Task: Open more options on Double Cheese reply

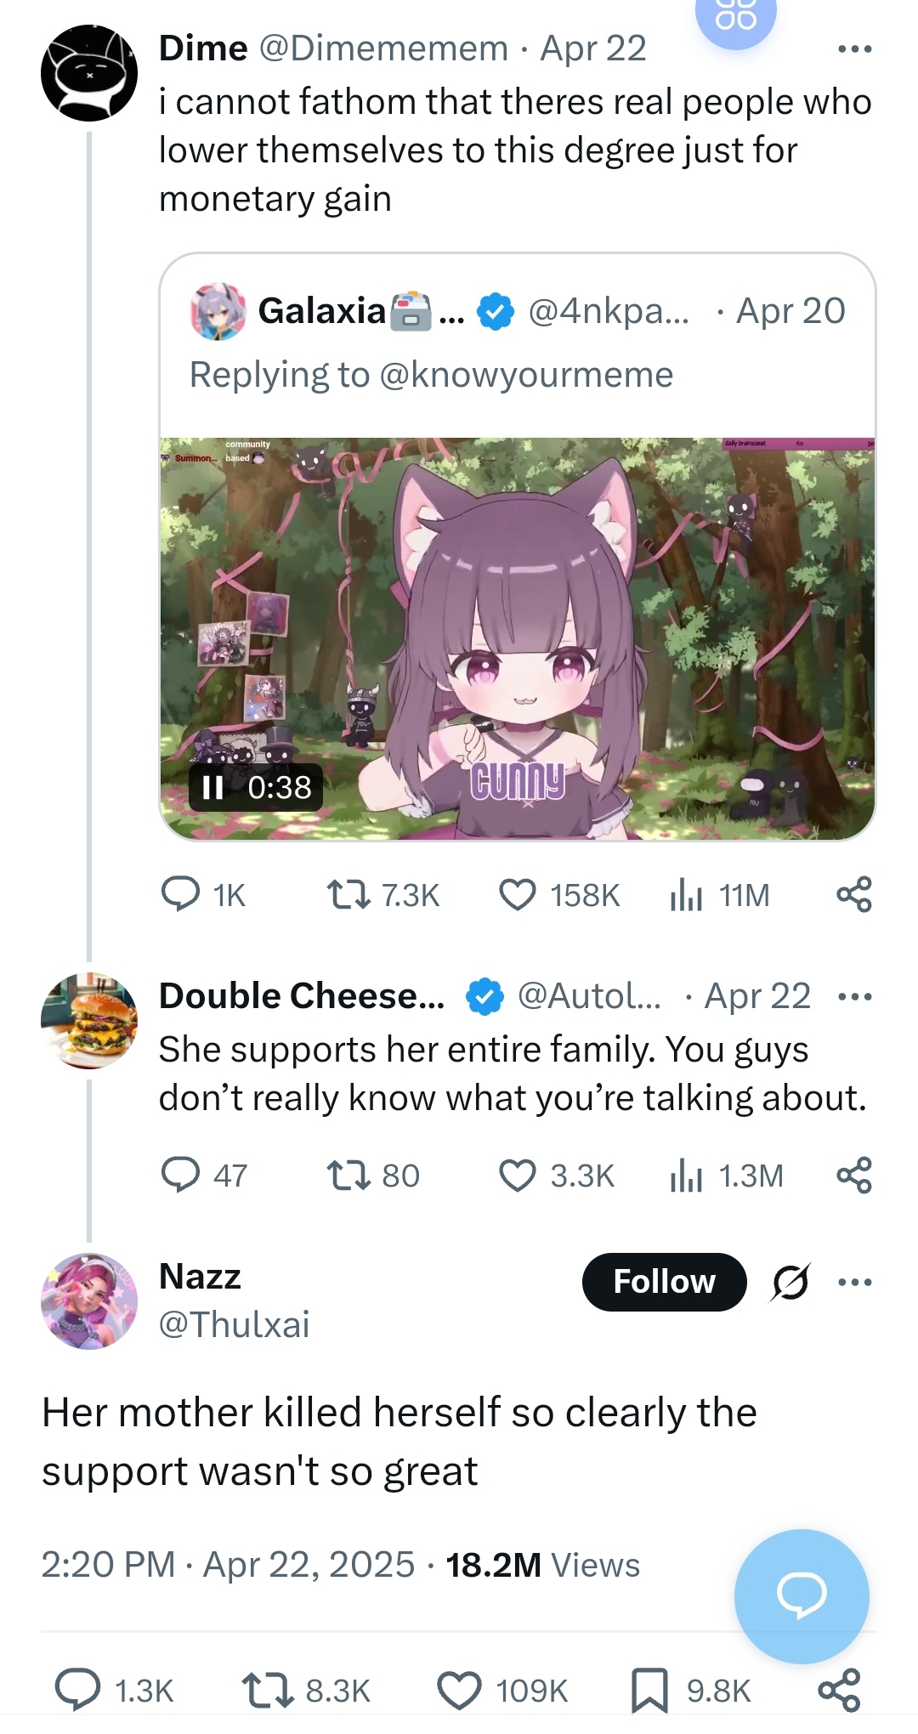Action: tap(854, 997)
